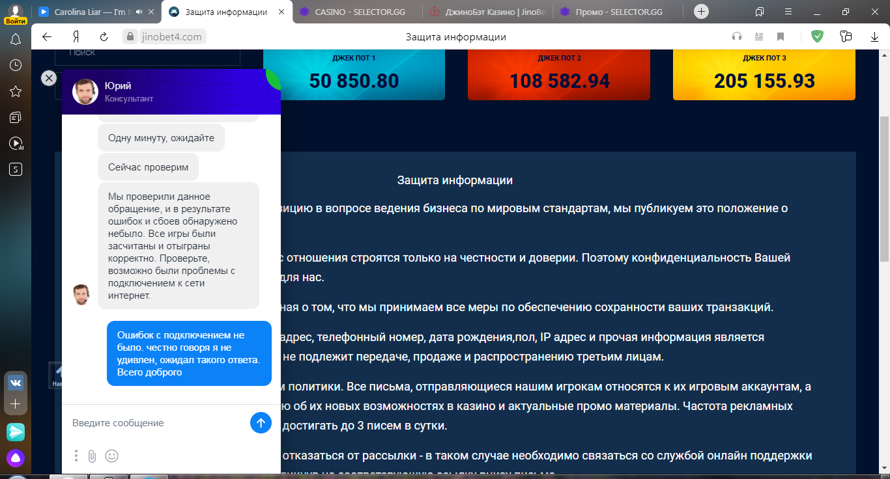Viewport: 890px width, 479px height.
Task: Attach a file using the paperclip icon
Action: click(93, 456)
